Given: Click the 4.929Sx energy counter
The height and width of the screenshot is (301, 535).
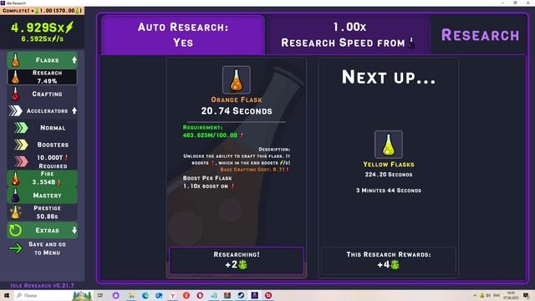Looking at the screenshot, I should point(42,28).
